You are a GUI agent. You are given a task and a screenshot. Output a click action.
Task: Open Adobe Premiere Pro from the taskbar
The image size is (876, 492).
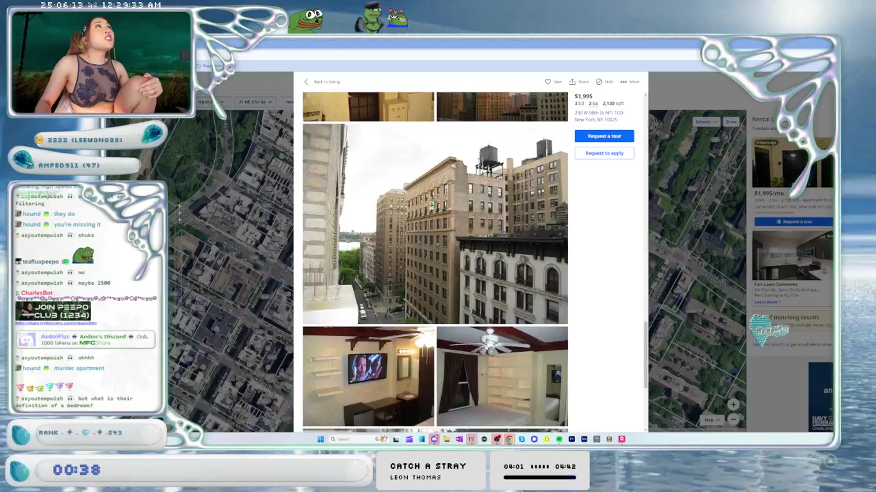click(x=572, y=439)
